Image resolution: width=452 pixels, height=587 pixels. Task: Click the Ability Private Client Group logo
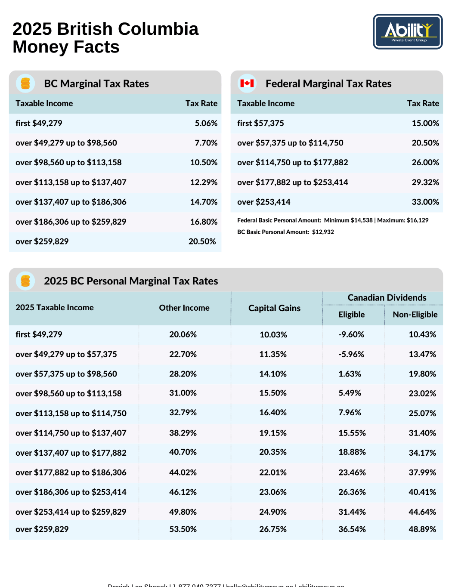click(x=408, y=31)
